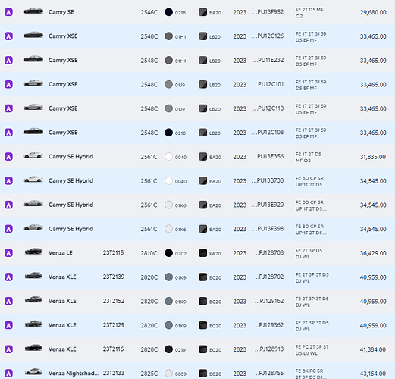
Task: Click the Camry SE Hybrid model name for VIN PU13B730
Action: (x=71, y=180)
